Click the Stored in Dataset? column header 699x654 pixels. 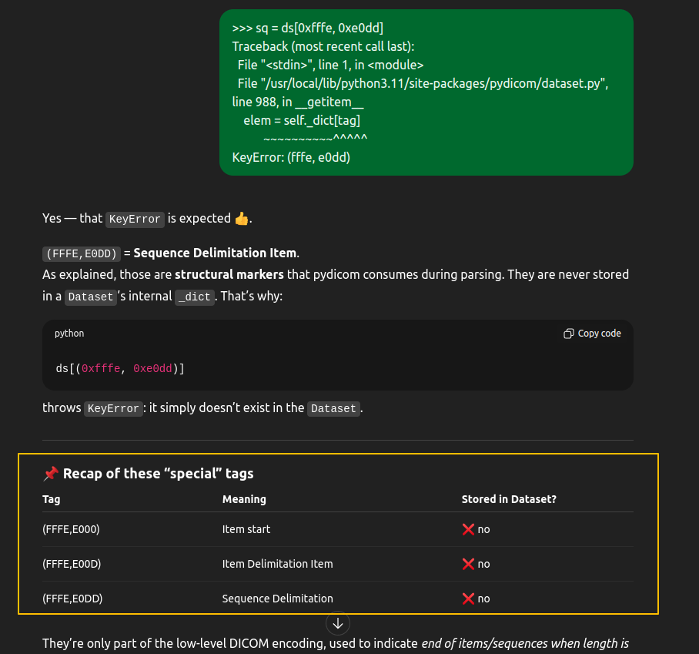pos(509,499)
